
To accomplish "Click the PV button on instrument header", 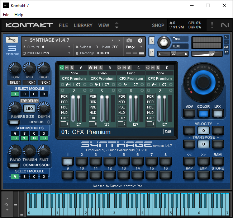I will [x=226, y=52].
